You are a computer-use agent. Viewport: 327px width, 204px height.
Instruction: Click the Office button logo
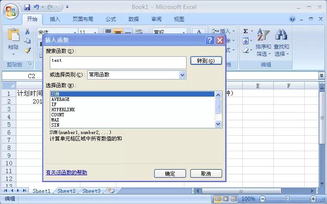click(11, 11)
